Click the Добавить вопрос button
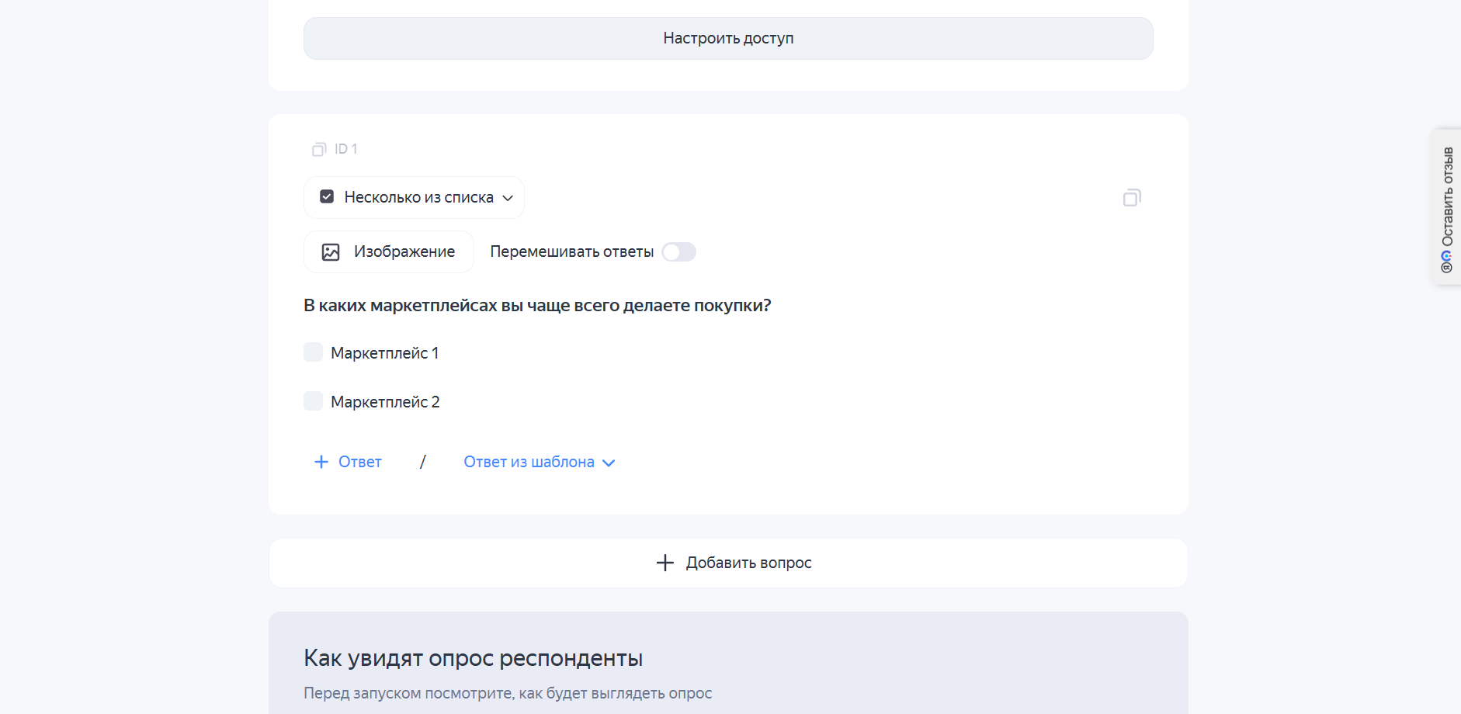Screen dimensions: 1461x714 point(728,563)
